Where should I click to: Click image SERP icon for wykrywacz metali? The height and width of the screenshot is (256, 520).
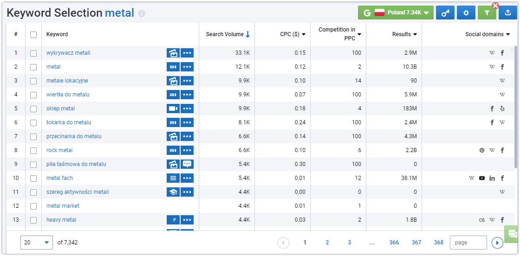click(x=173, y=53)
